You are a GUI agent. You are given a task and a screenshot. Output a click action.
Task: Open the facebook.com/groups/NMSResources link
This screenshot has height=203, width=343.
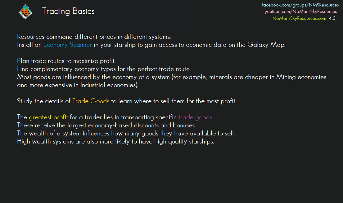point(300,5)
